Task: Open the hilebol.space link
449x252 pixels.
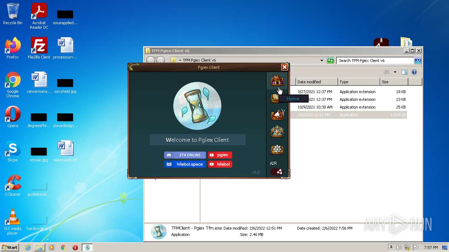Action: [x=185, y=164]
